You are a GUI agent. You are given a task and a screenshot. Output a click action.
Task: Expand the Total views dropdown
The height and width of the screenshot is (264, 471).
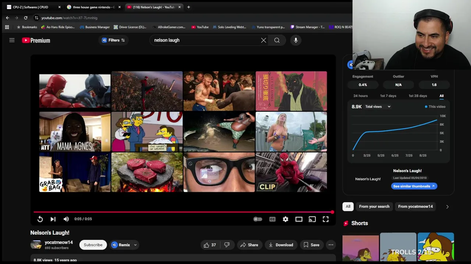tap(378, 107)
